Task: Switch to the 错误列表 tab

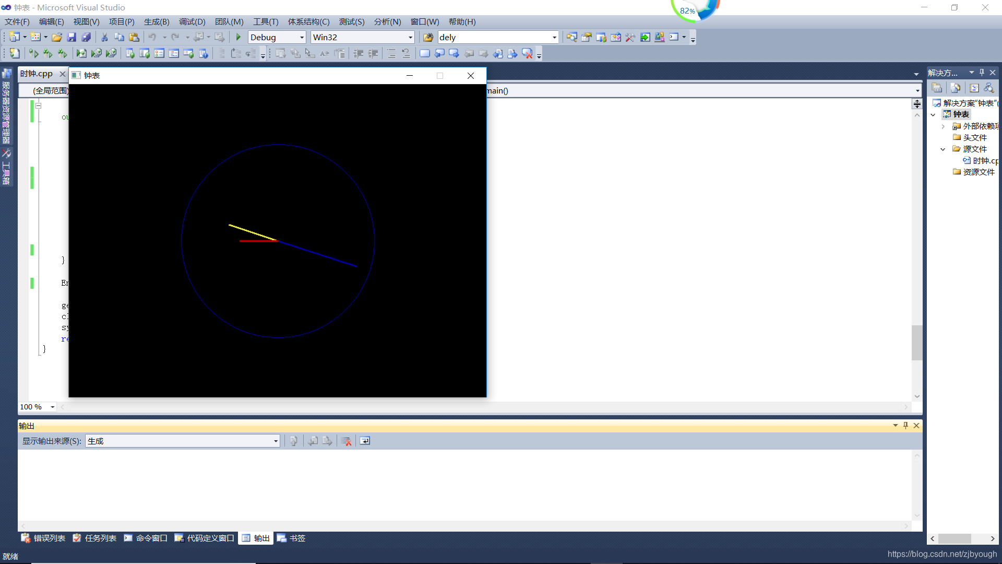Action: pyautogui.click(x=43, y=538)
